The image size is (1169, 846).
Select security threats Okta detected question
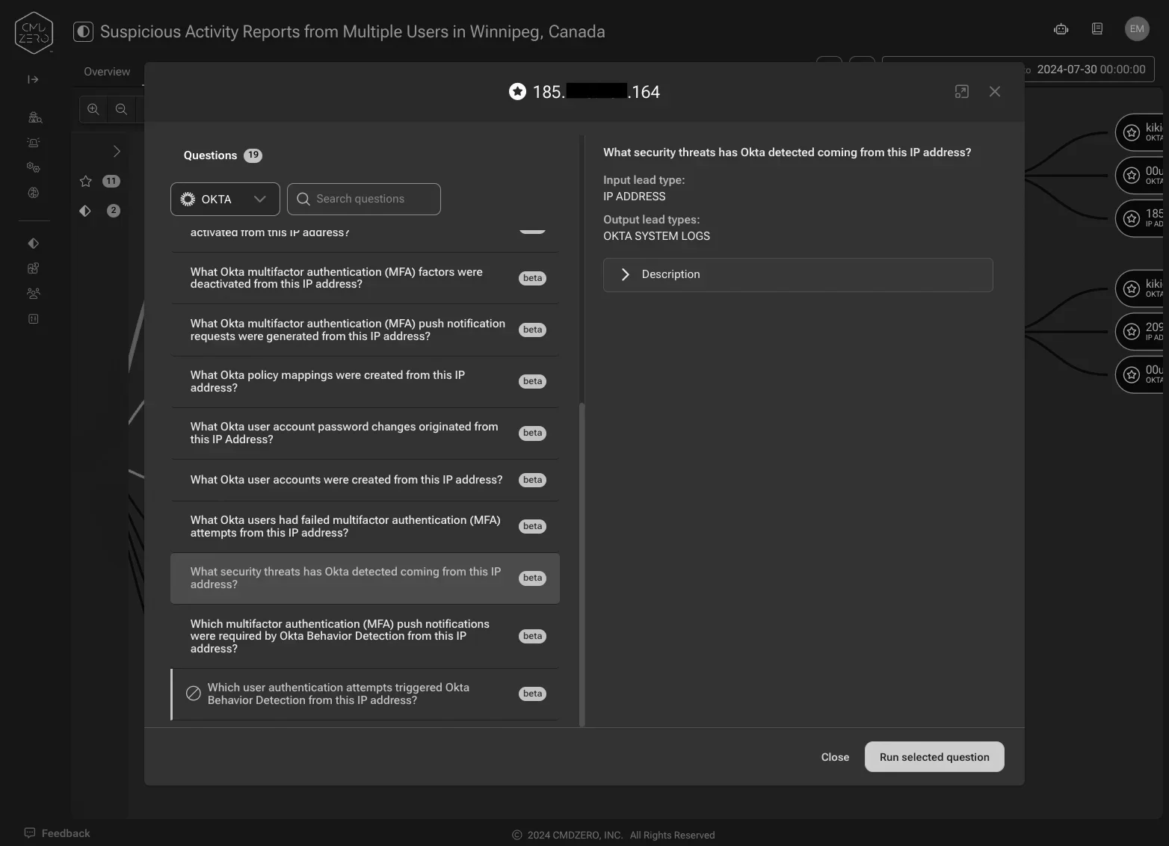click(x=365, y=578)
